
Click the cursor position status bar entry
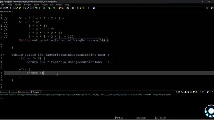click(x=161, y=118)
